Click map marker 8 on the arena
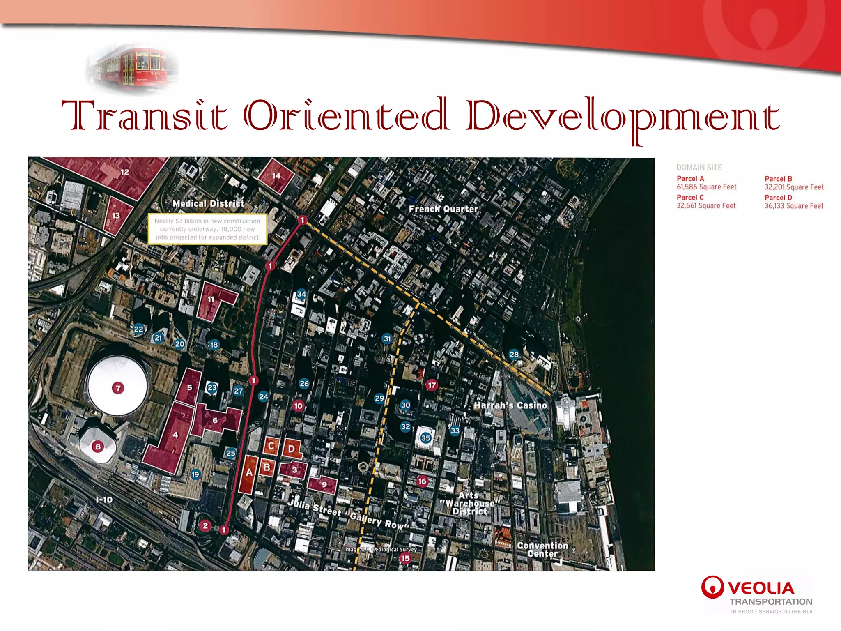This screenshot has height=631, width=841. pyautogui.click(x=98, y=447)
